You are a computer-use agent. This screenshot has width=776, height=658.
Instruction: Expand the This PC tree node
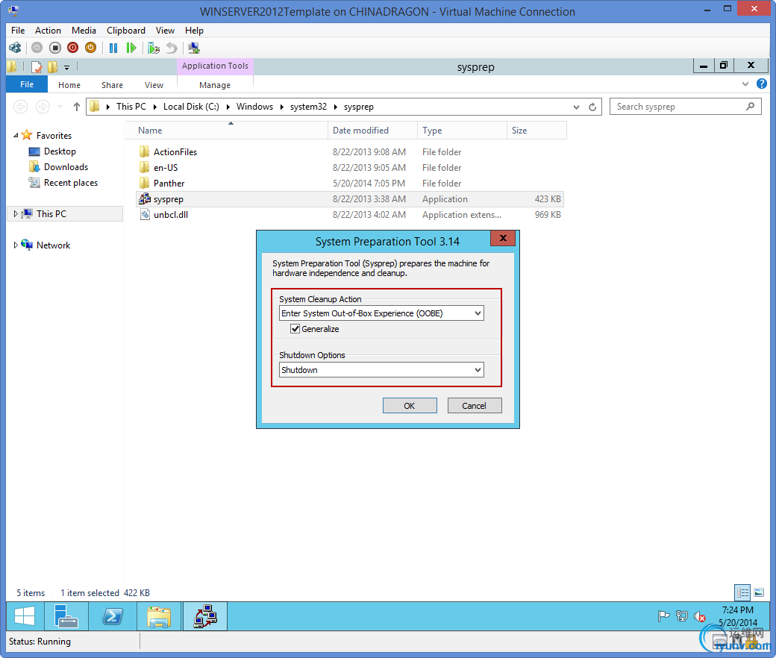click(x=16, y=213)
